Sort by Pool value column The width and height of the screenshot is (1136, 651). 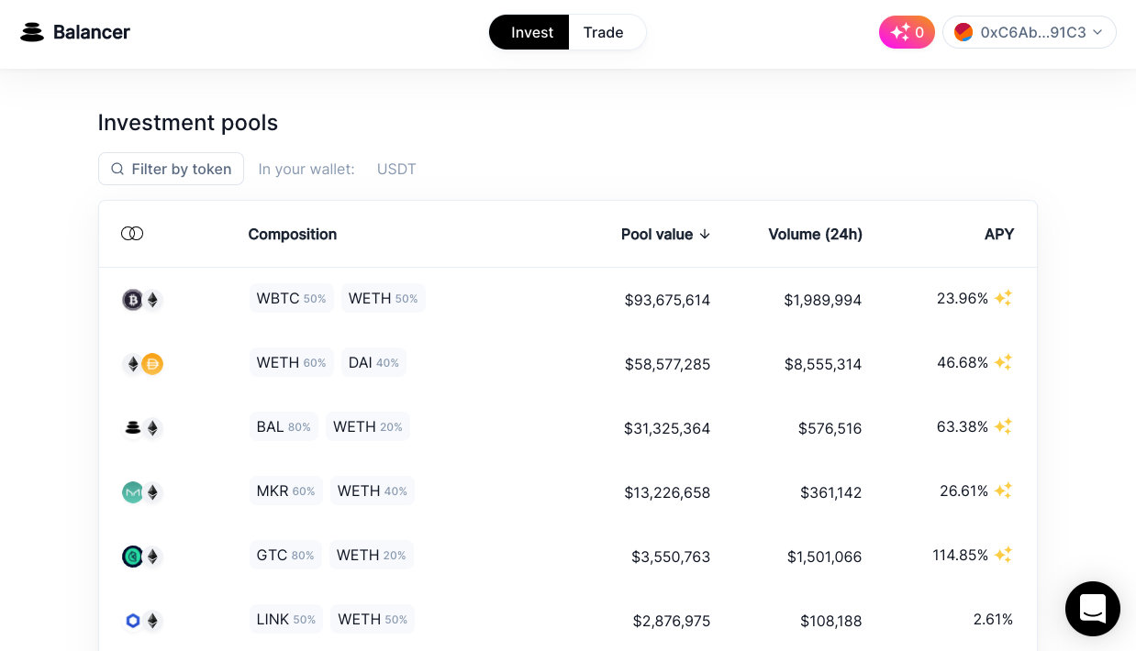pos(665,234)
